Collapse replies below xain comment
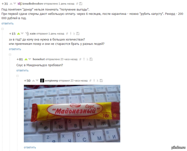This screenshot has height=151, width=187. click(x=10, y=55)
